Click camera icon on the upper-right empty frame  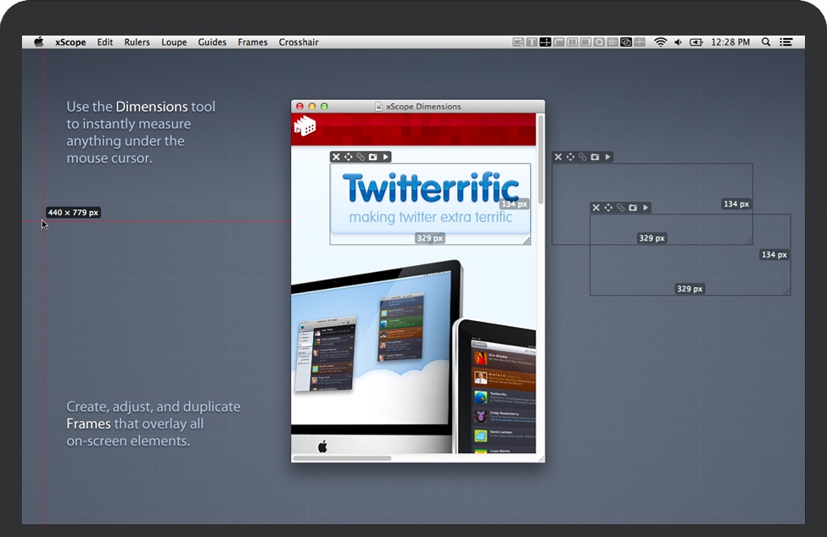[595, 157]
